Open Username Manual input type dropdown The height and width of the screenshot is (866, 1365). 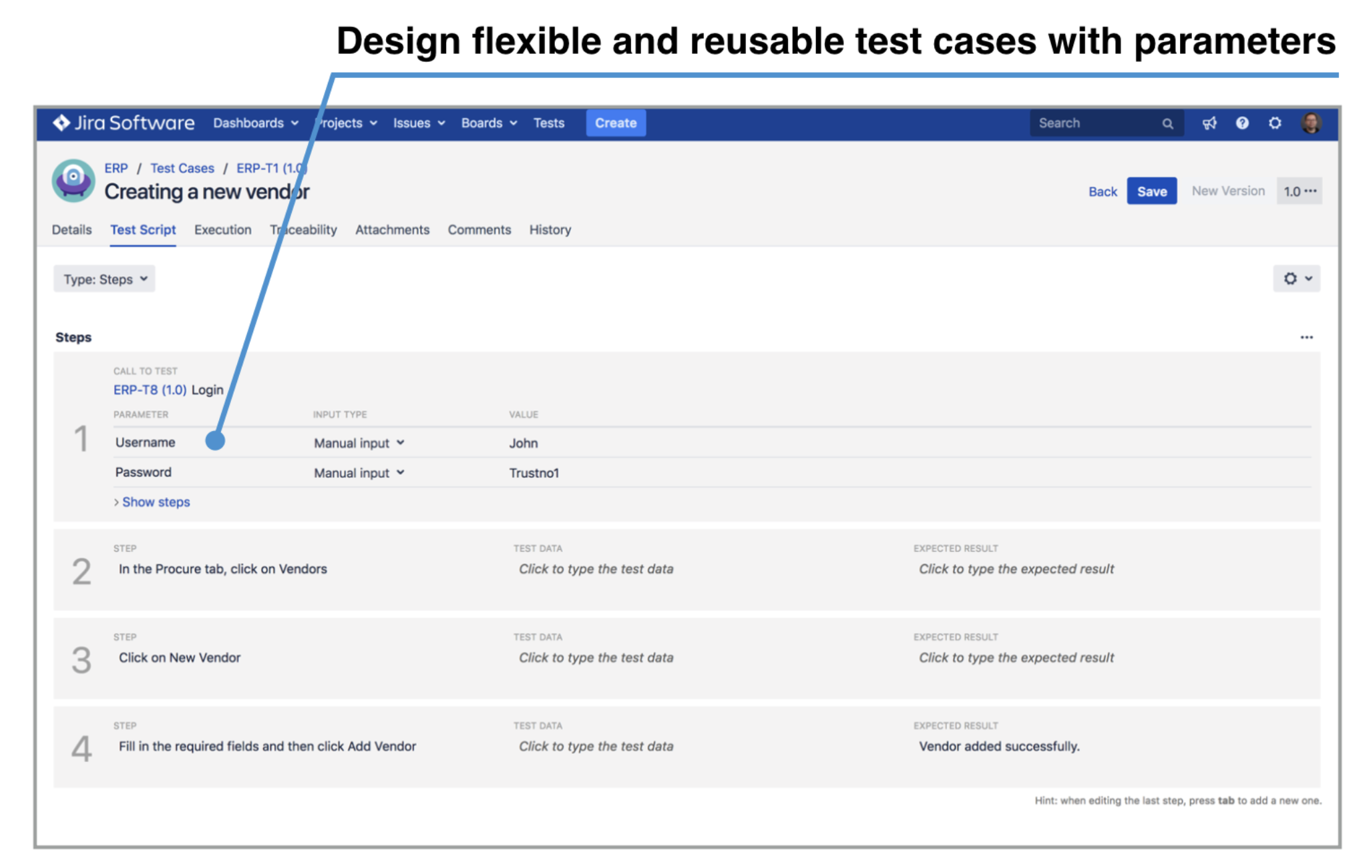coord(359,443)
